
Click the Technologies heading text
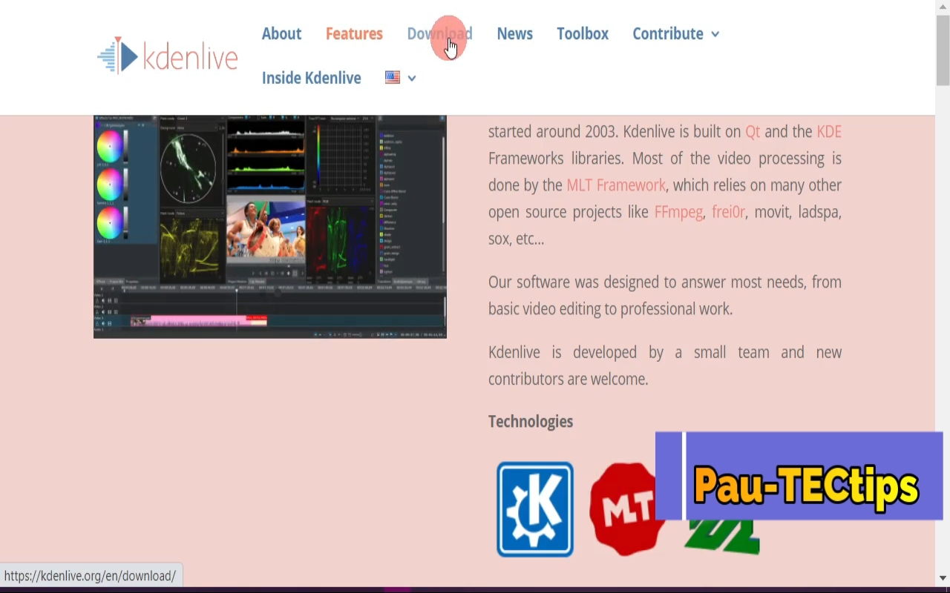tap(531, 421)
